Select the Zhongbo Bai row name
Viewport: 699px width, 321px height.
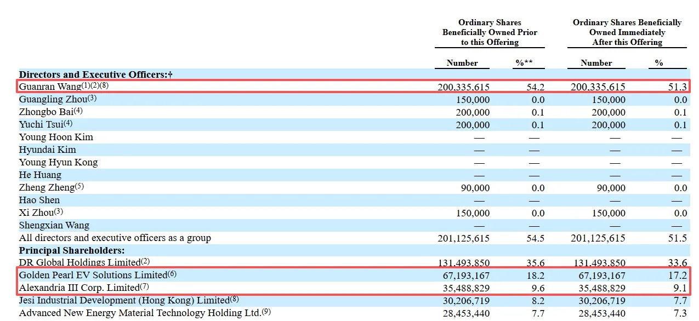point(46,112)
